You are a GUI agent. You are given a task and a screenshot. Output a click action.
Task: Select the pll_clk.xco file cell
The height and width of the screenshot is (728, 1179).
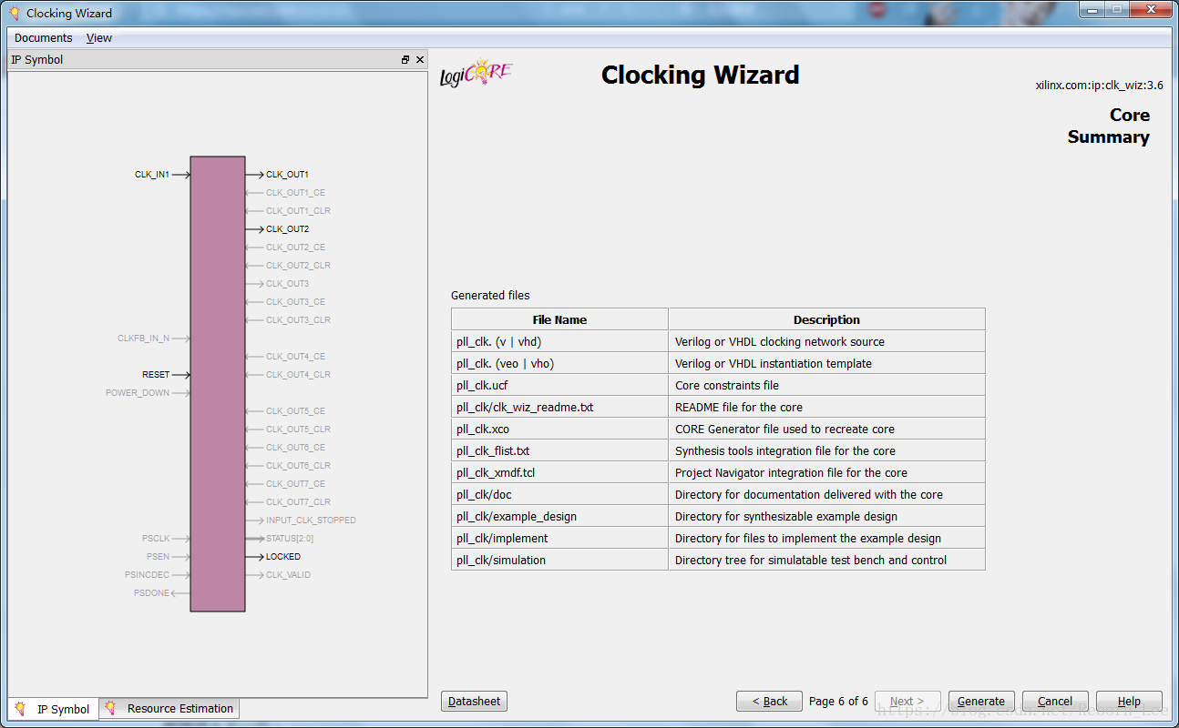[x=559, y=429]
